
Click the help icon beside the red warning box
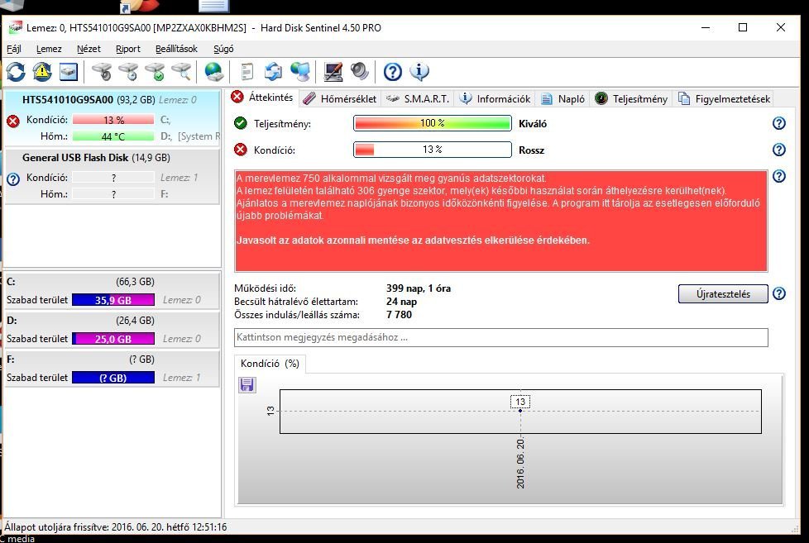coord(779,176)
